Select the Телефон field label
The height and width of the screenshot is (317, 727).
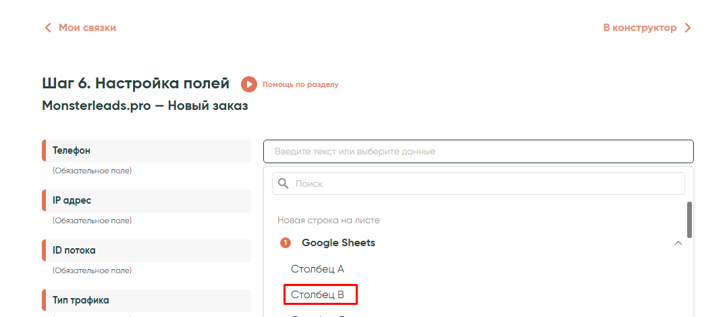click(x=72, y=150)
